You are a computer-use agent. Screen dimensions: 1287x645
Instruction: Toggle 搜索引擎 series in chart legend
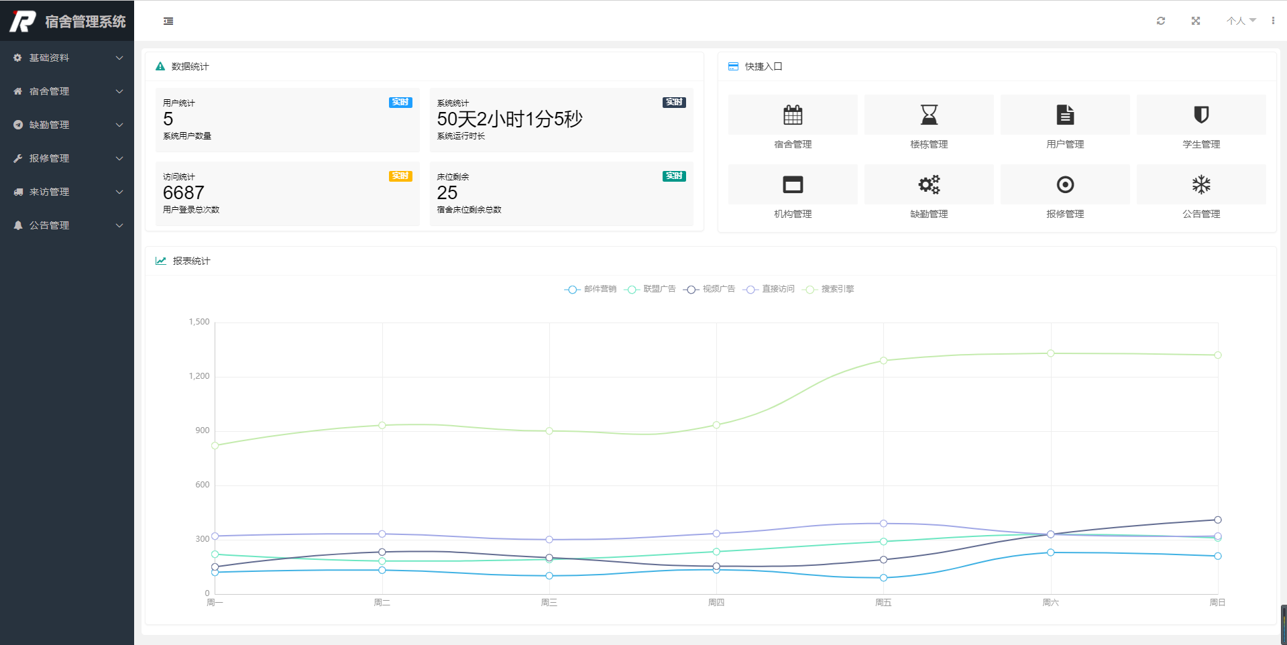(828, 289)
